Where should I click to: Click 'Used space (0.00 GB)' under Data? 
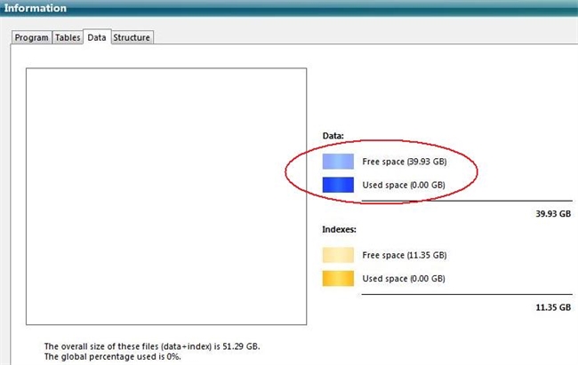(404, 185)
